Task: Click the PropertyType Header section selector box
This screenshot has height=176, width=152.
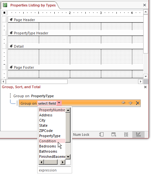Action: (4, 33)
